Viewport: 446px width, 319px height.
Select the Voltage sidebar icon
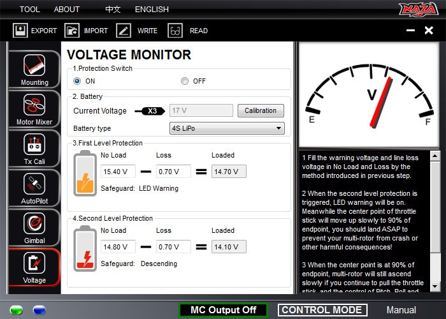[x=34, y=267]
